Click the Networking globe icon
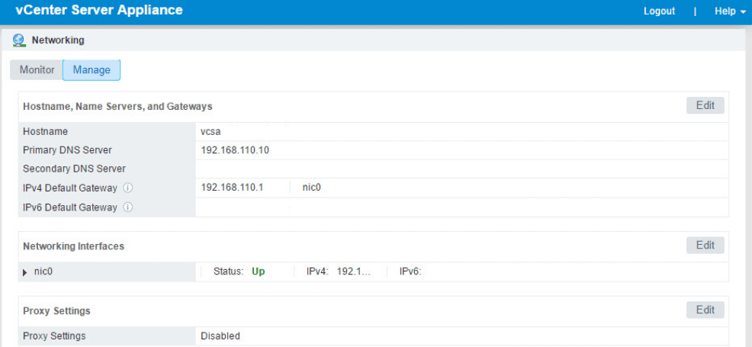 click(x=19, y=40)
